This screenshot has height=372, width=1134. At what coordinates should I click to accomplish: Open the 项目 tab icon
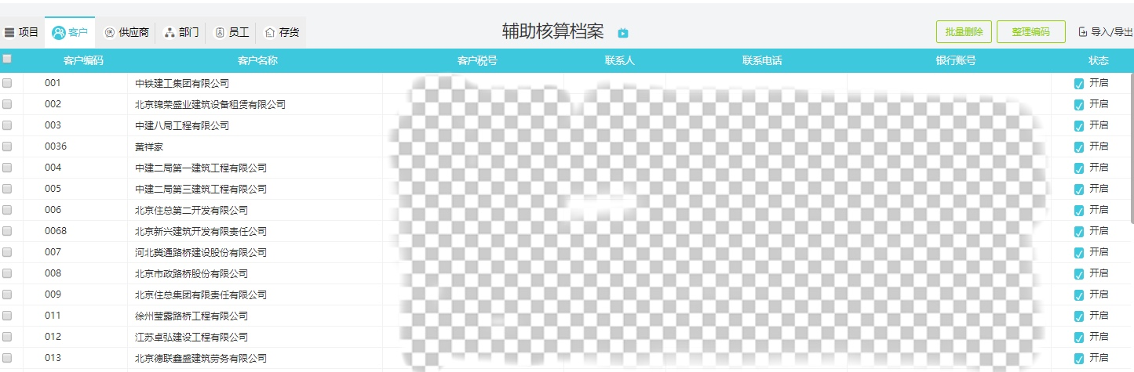tap(9, 33)
